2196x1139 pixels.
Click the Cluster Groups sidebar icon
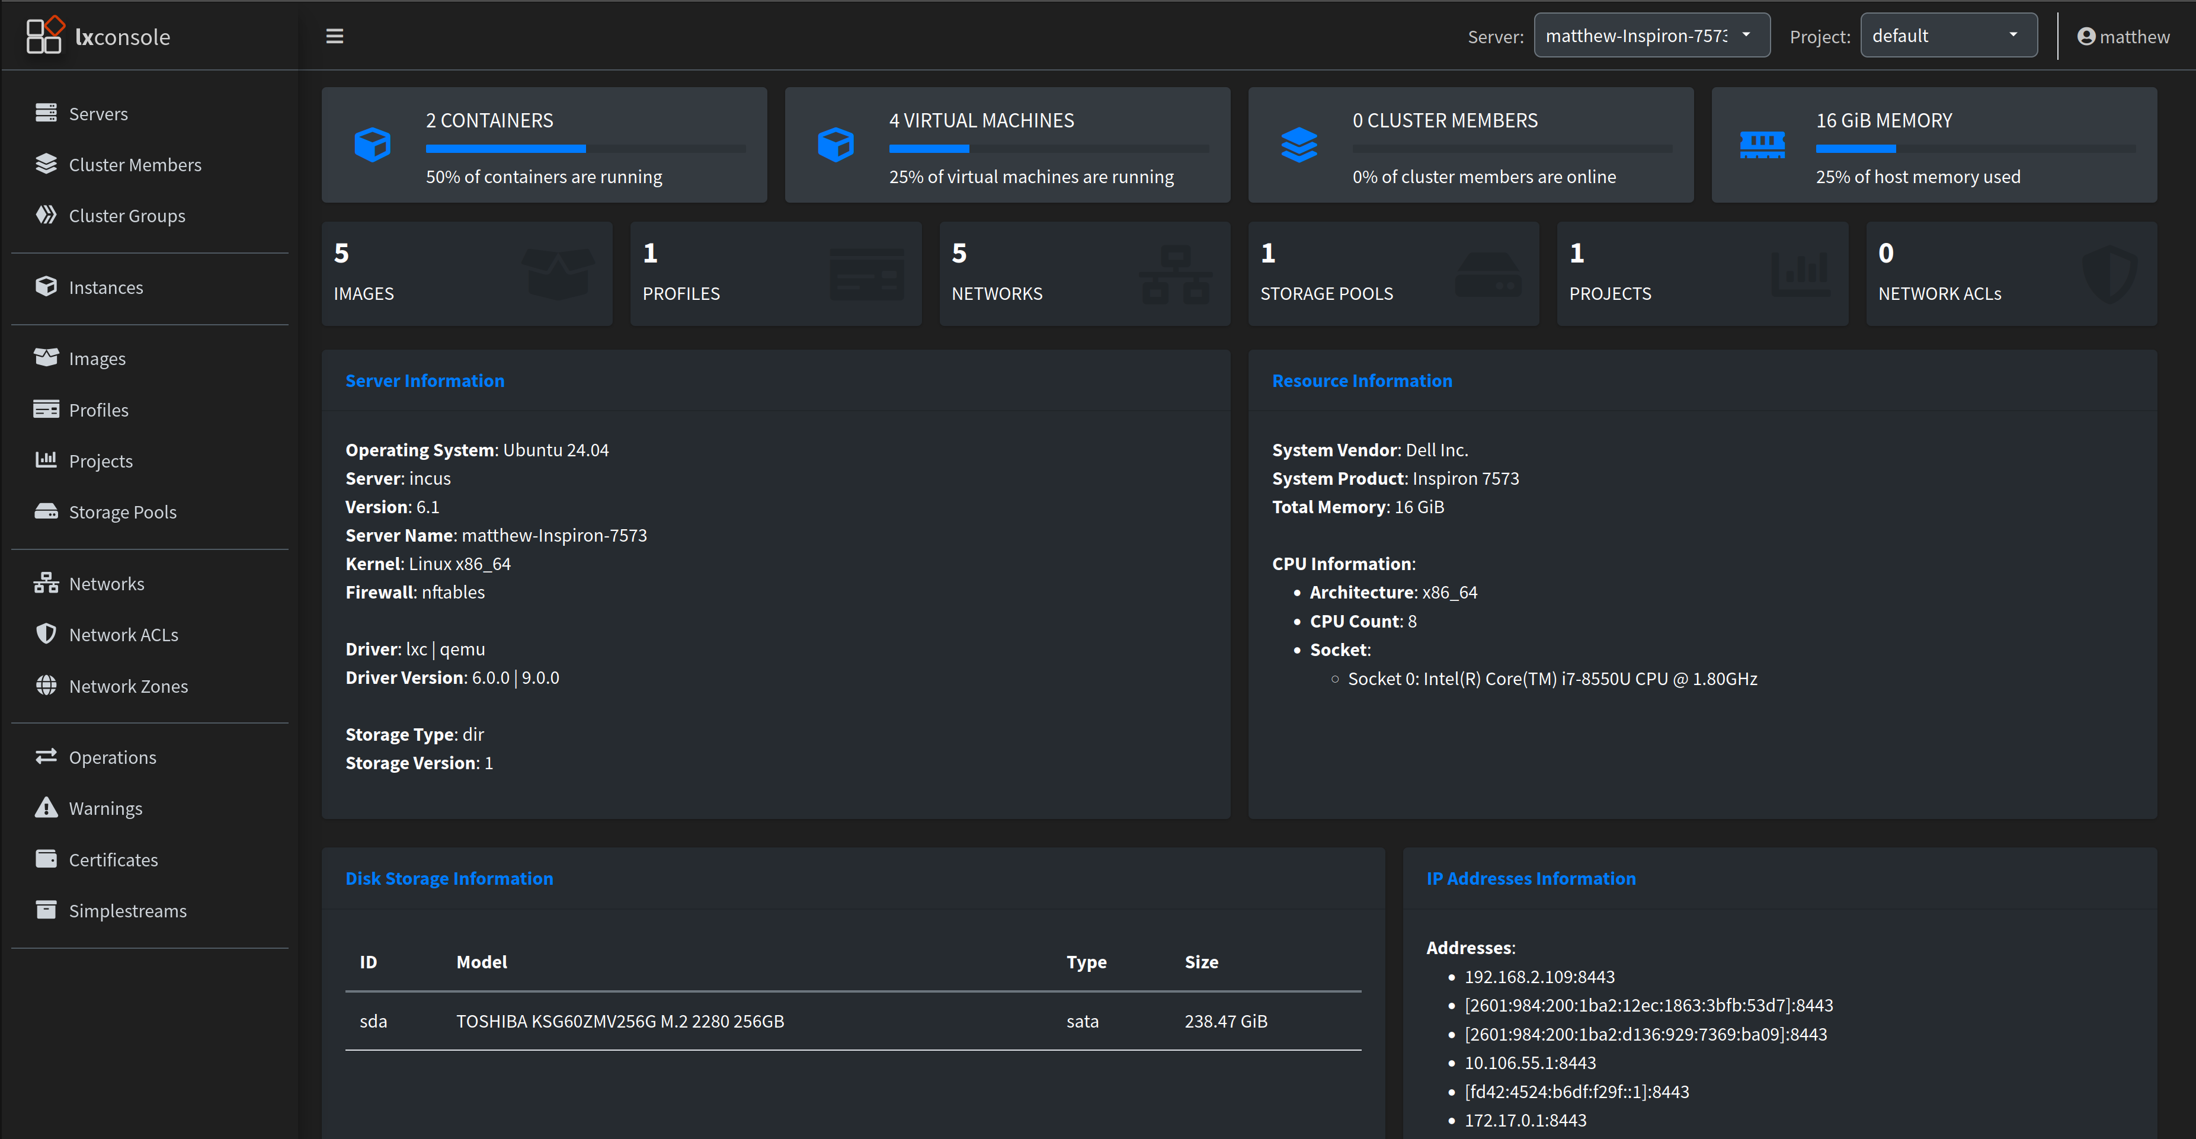coord(46,215)
